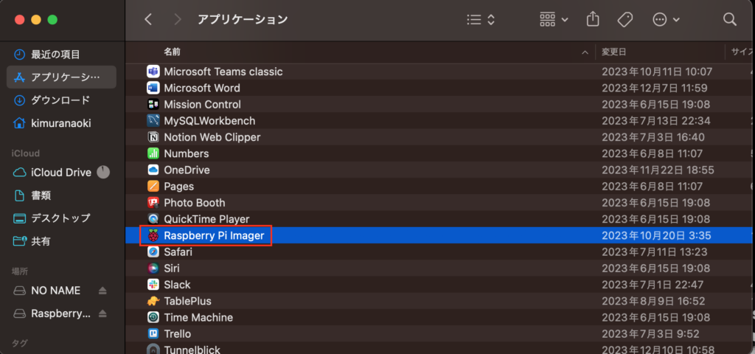Select the Time Machine file name
The image size is (755, 354).
[198, 317]
